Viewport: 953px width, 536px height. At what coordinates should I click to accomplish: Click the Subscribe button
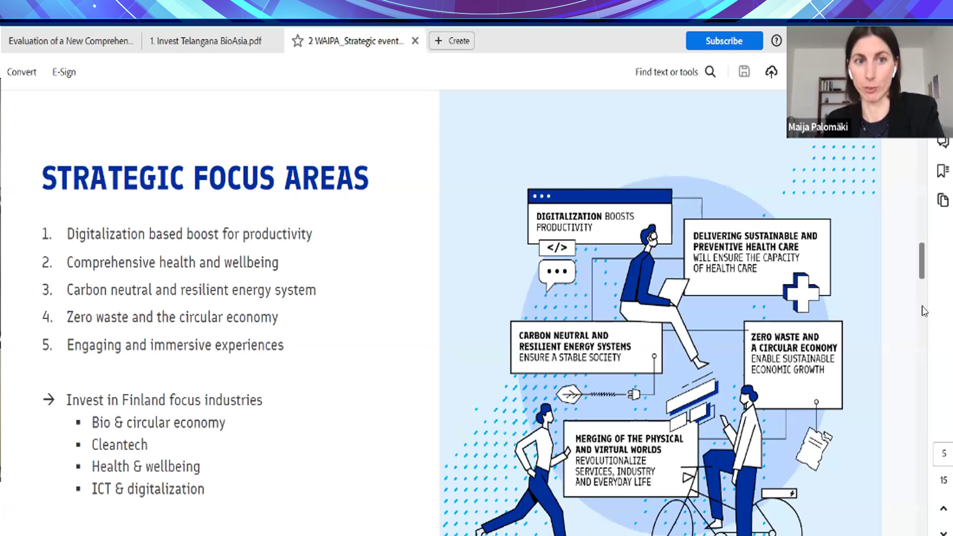click(724, 41)
